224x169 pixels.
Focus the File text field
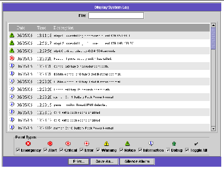tap(116, 16)
